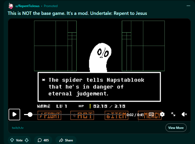Click the 0:02 / 0:41 timestamp

[x=135, y=115]
